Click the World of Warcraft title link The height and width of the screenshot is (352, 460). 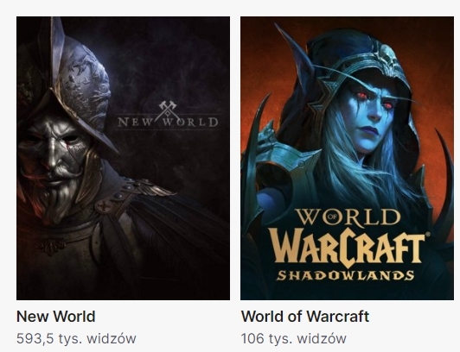(305, 317)
